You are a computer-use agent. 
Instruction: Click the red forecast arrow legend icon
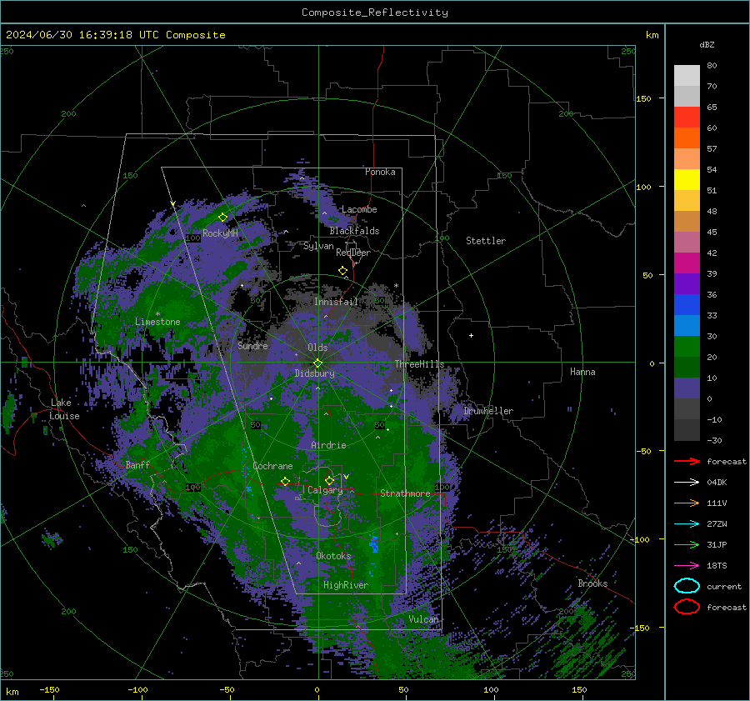tap(687, 461)
